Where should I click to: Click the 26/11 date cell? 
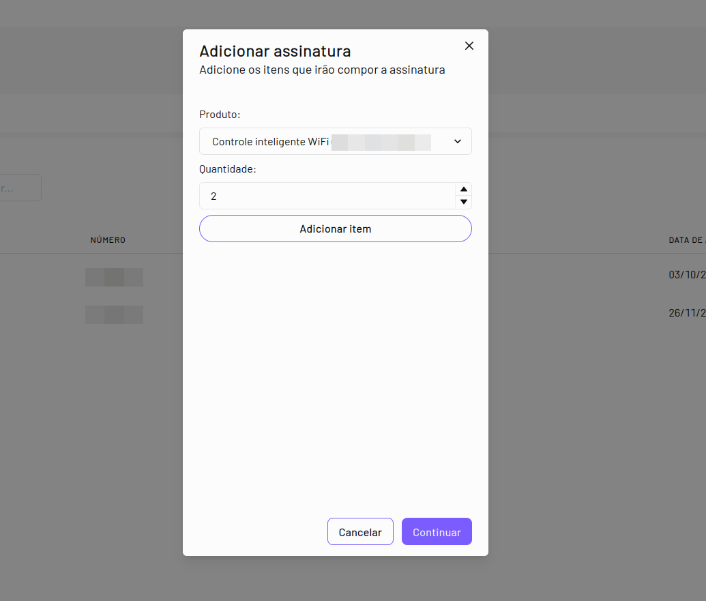click(x=687, y=313)
